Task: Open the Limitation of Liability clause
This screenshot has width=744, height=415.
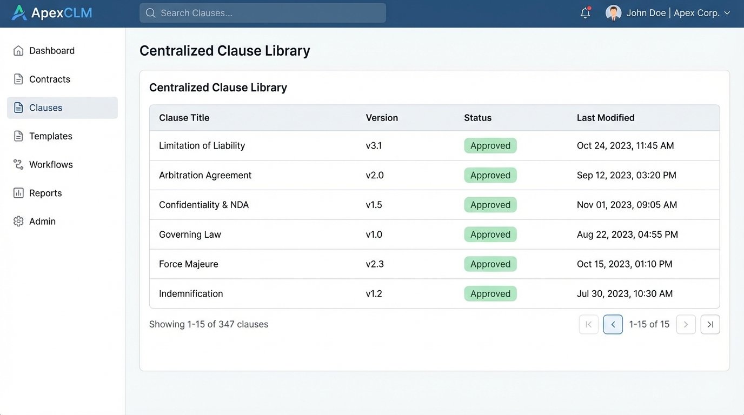Action: click(202, 145)
